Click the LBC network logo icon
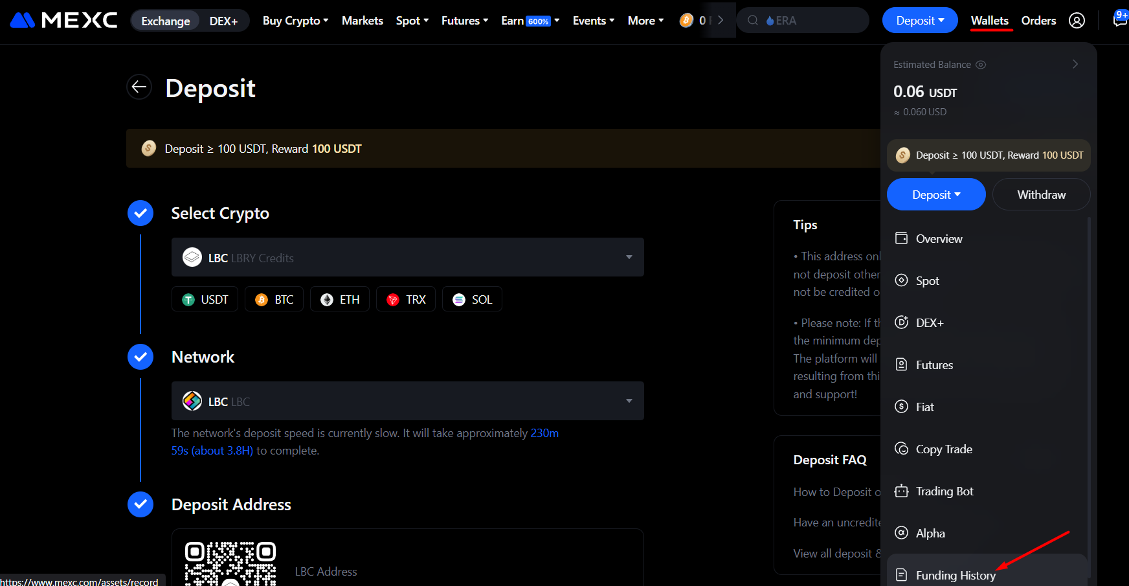Viewport: 1129px width, 586px height. point(192,401)
